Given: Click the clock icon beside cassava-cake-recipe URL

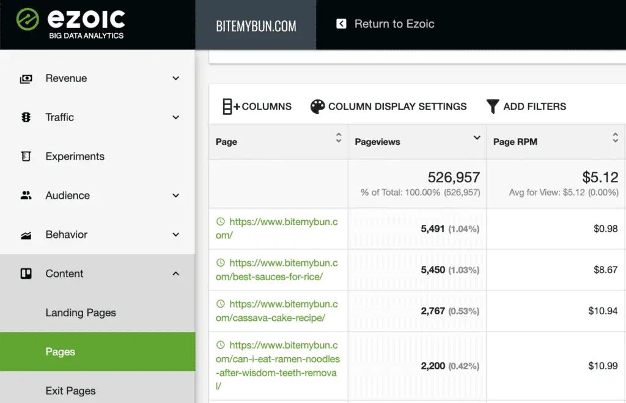Looking at the screenshot, I should pos(220,304).
